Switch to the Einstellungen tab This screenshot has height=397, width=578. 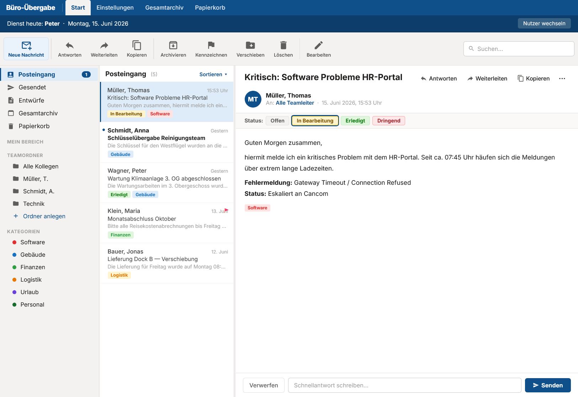(x=115, y=7)
